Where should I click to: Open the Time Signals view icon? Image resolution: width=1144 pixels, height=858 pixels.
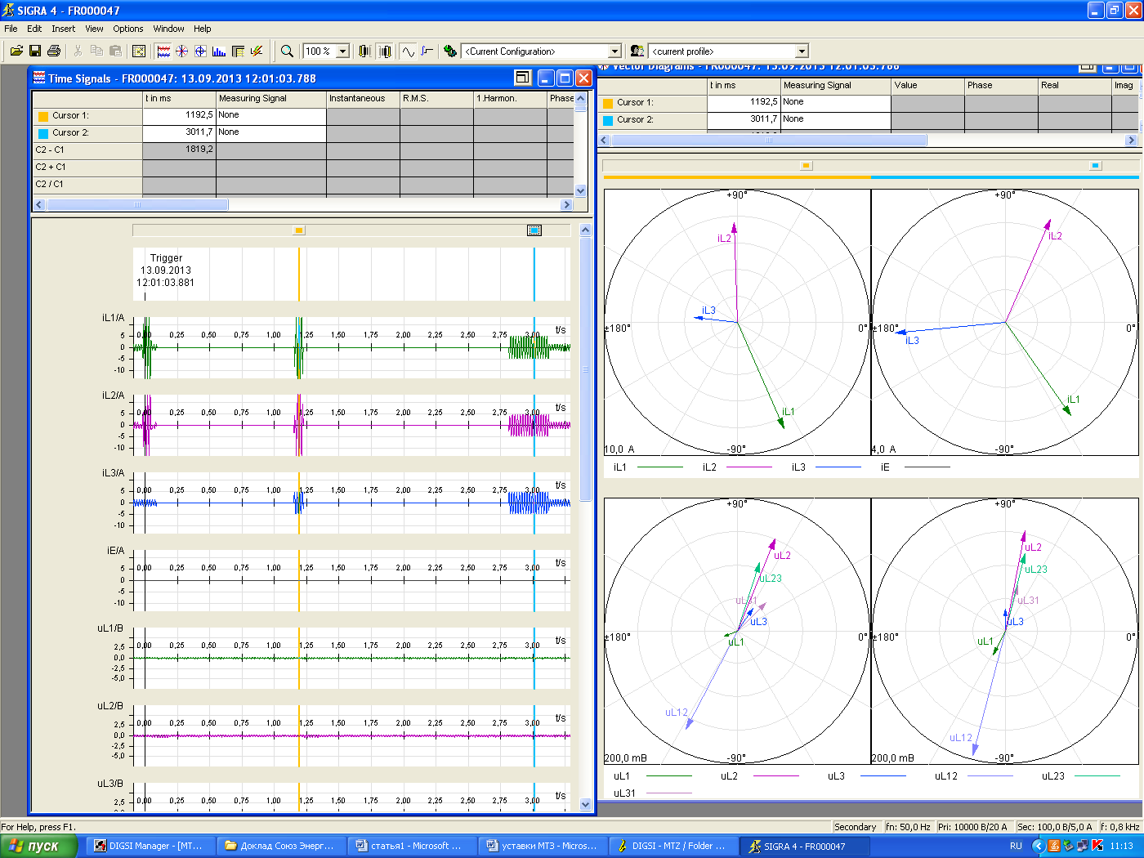point(163,51)
